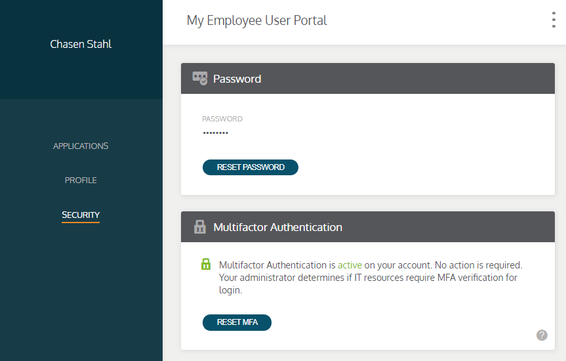Click the masked password dots field
566x361 pixels.
point(215,133)
